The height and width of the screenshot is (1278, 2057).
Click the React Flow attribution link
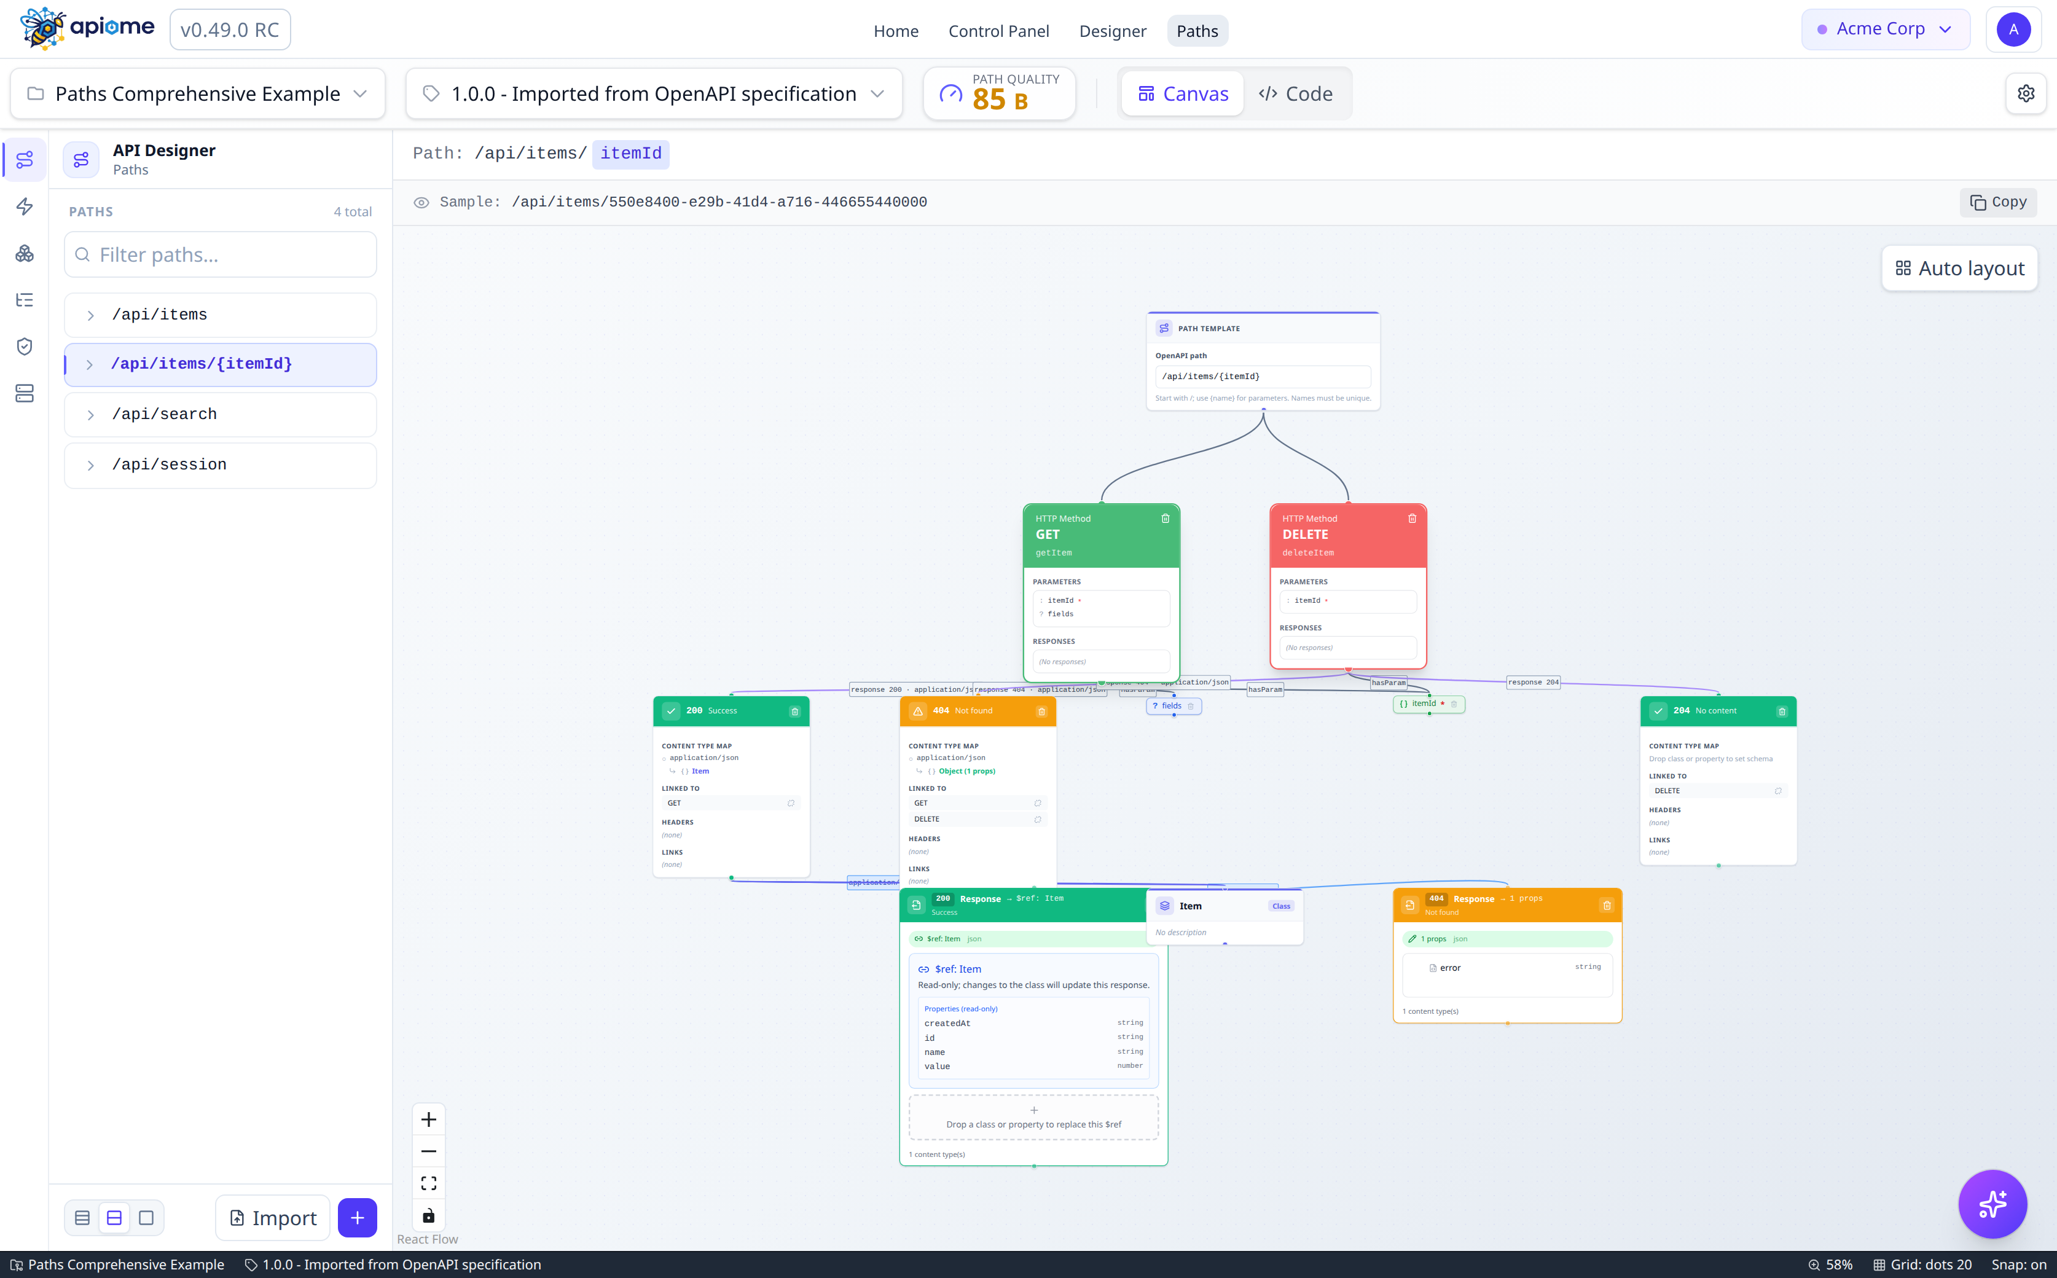(x=427, y=1239)
